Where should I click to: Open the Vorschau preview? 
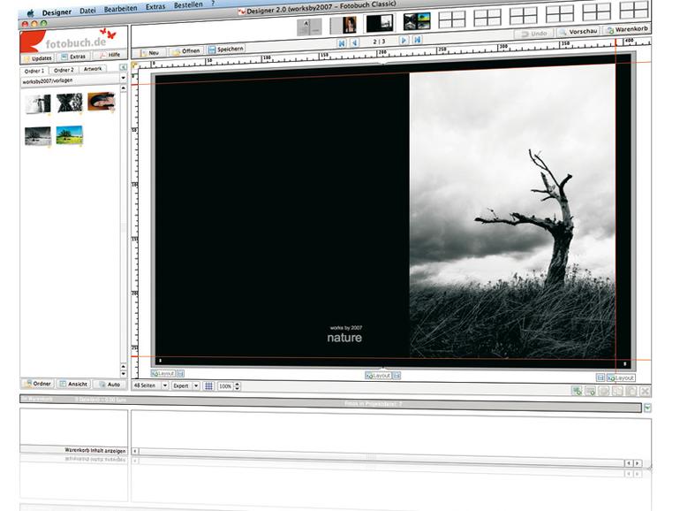[578, 32]
